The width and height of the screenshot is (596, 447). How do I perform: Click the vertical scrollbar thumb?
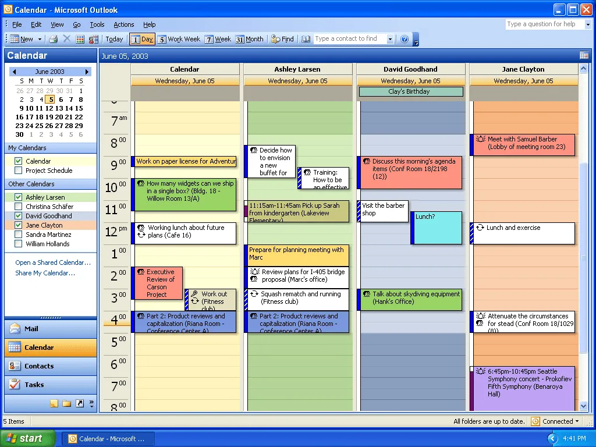pyautogui.click(x=584, y=258)
